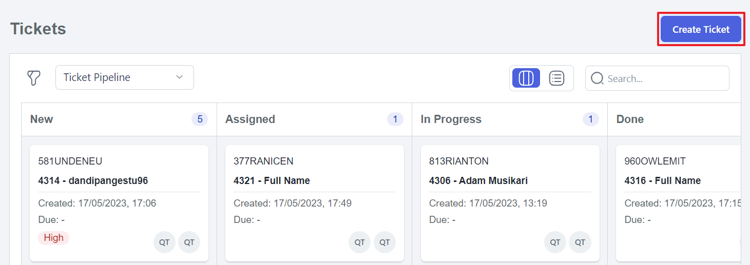Image resolution: width=750 pixels, height=265 pixels.
Task: Switch to list view
Action: click(557, 78)
